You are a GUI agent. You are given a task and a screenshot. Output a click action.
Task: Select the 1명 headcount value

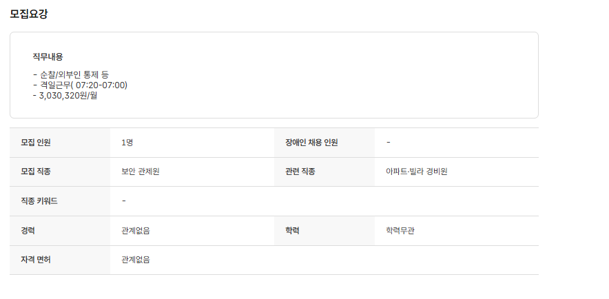pyautogui.click(x=127, y=143)
